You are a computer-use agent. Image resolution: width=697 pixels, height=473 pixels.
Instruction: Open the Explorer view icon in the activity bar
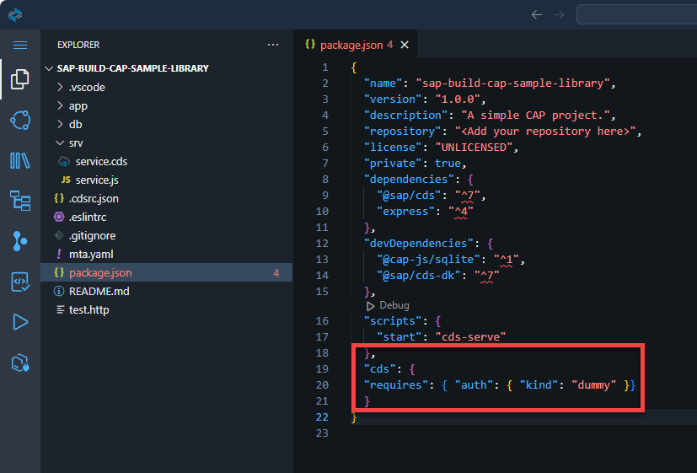20,79
